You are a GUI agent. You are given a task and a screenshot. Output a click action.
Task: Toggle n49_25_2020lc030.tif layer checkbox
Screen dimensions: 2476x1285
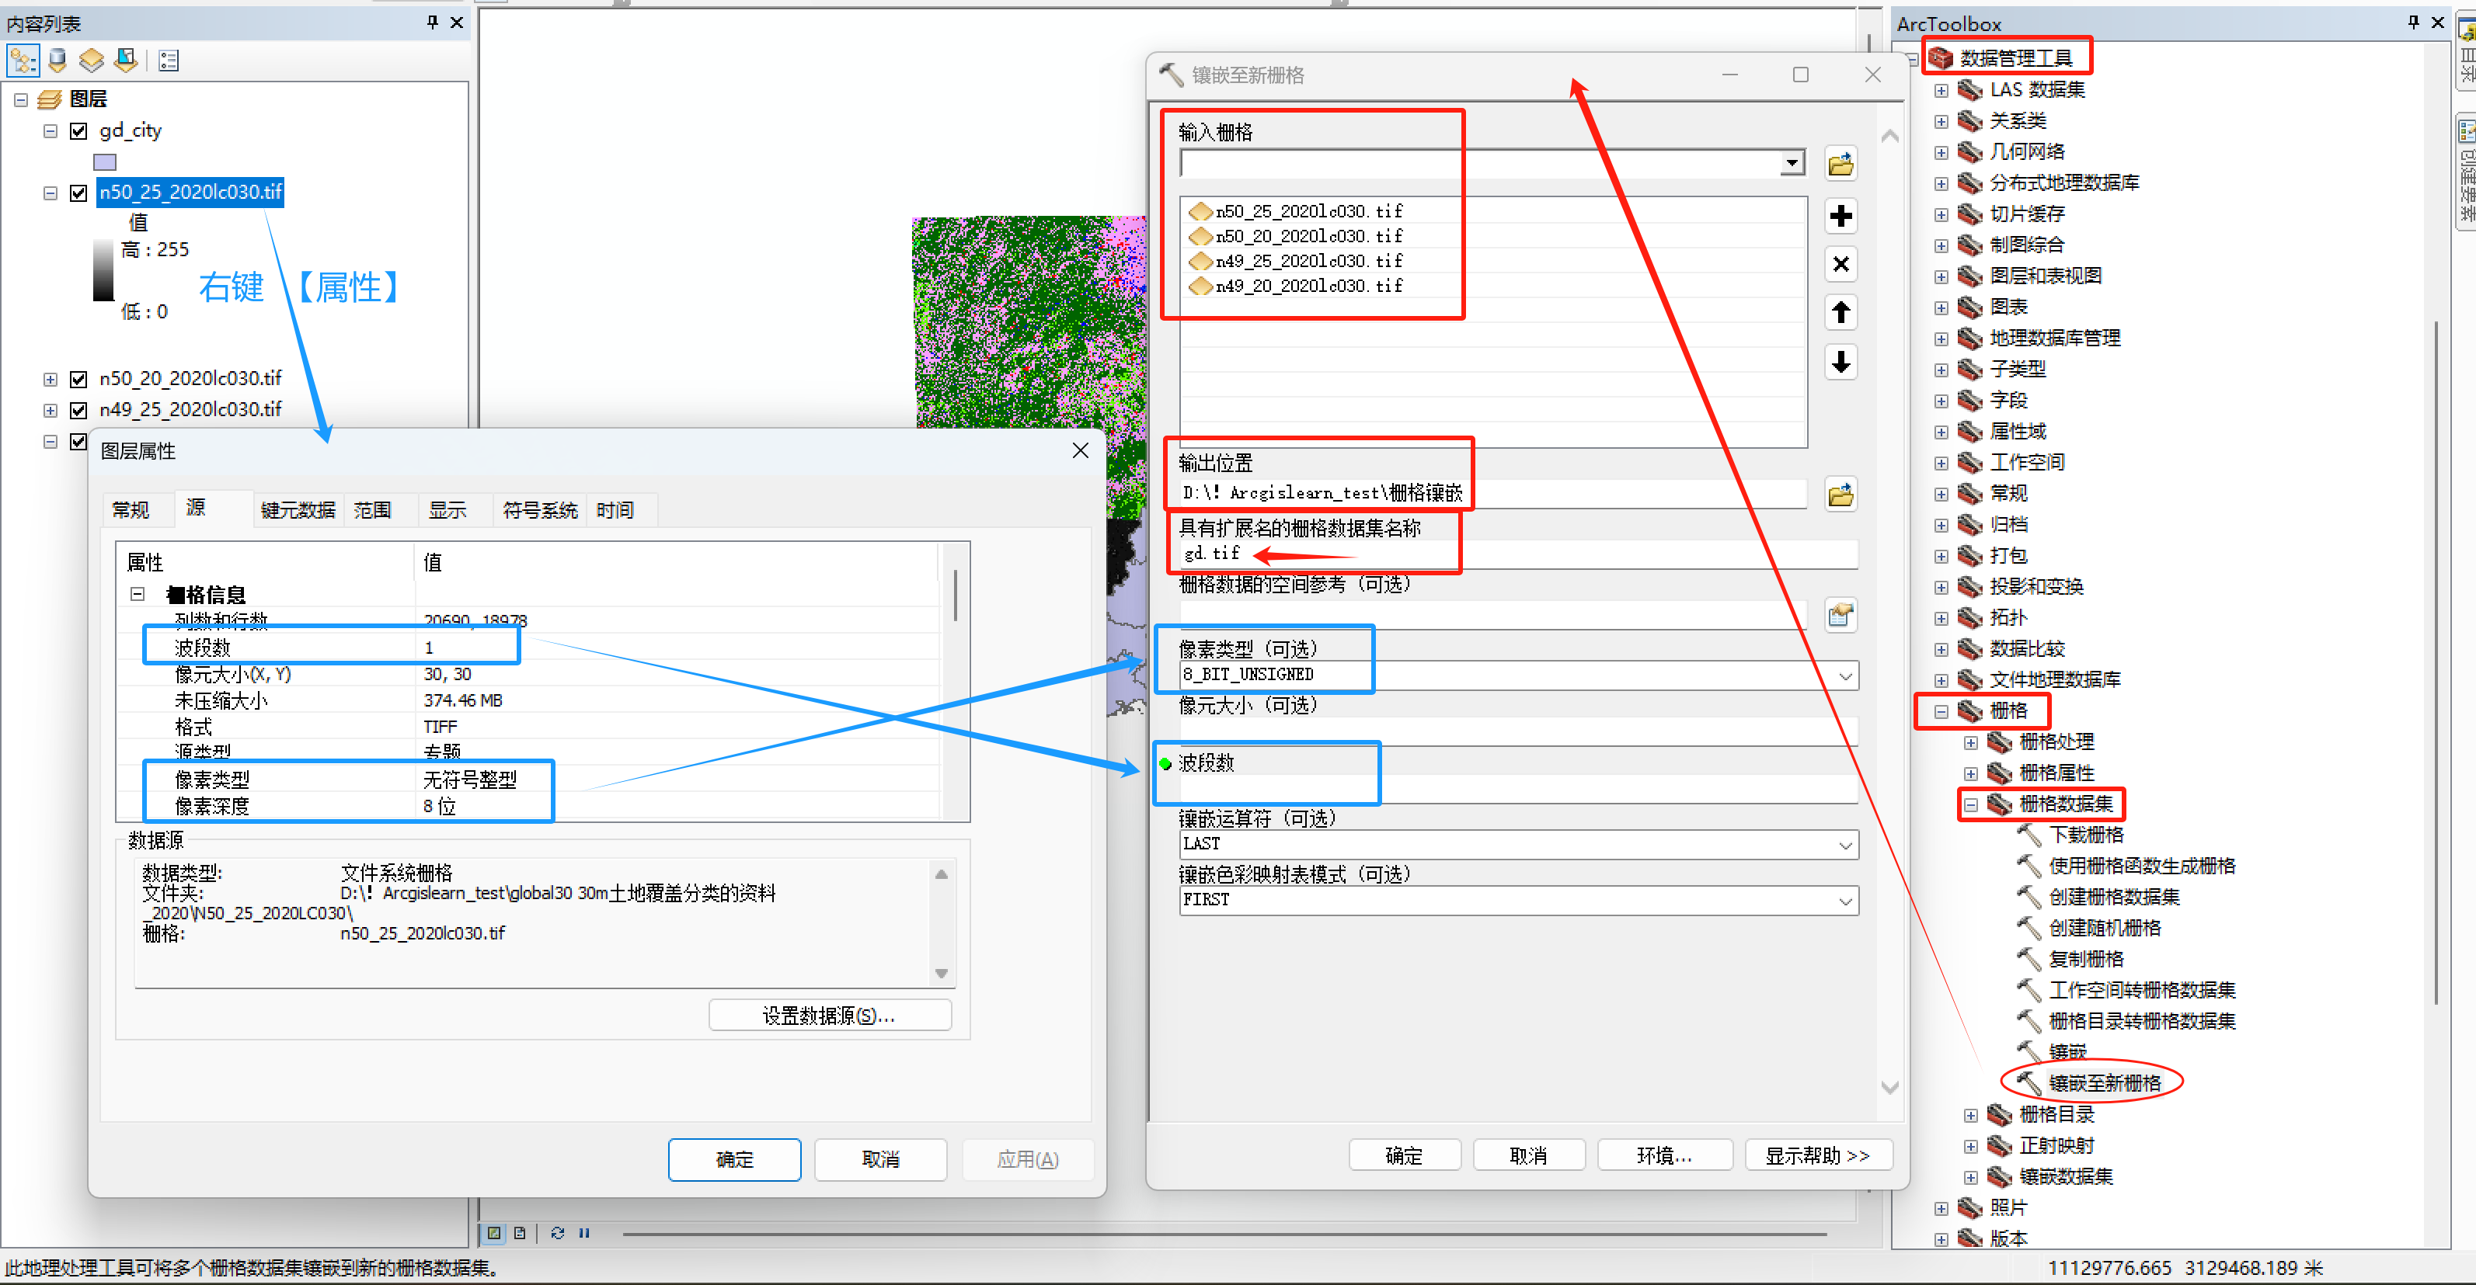(x=78, y=410)
